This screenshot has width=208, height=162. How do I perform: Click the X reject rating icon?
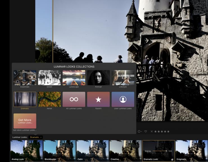tap(152, 131)
